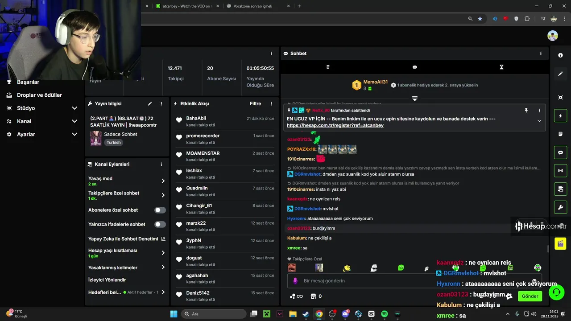Open Hesap yaşı kısıtlaması settings
The image size is (571, 321).
click(127, 253)
